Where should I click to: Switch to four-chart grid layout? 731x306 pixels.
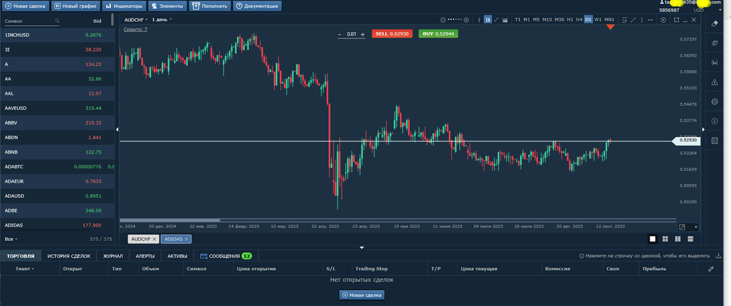pos(665,239)
